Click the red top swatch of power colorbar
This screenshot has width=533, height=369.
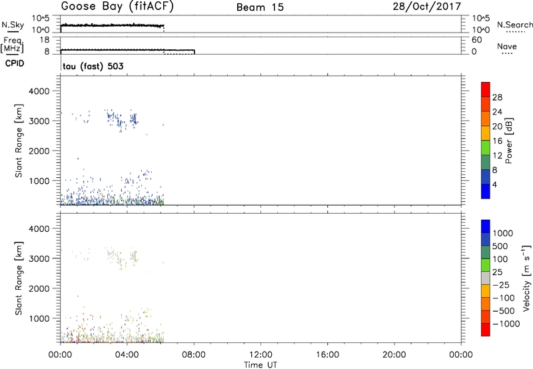coord(486,89)
